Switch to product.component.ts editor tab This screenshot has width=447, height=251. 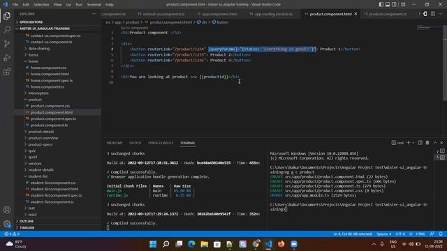(x=388, y=14)
